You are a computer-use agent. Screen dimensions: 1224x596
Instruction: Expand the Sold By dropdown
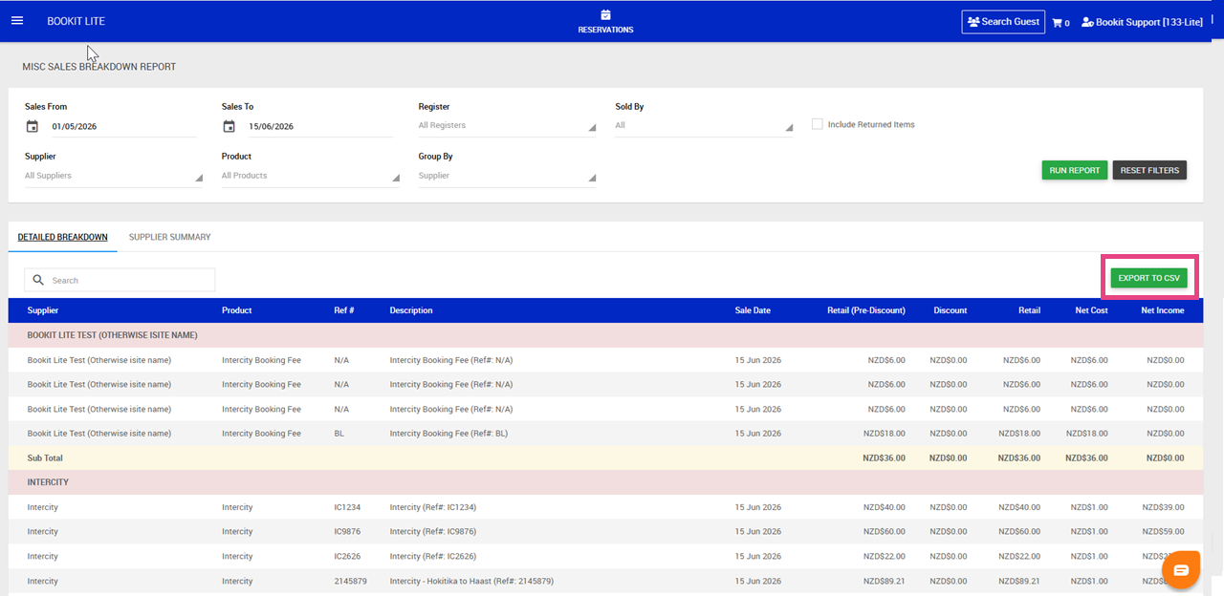[704, 126]
